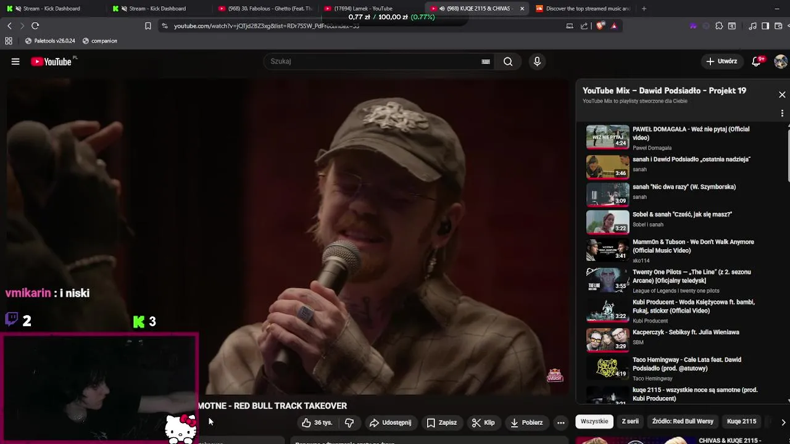
Task: Click YouTube Mix – Dawid Podsiadło title
Action: [664, 91]
